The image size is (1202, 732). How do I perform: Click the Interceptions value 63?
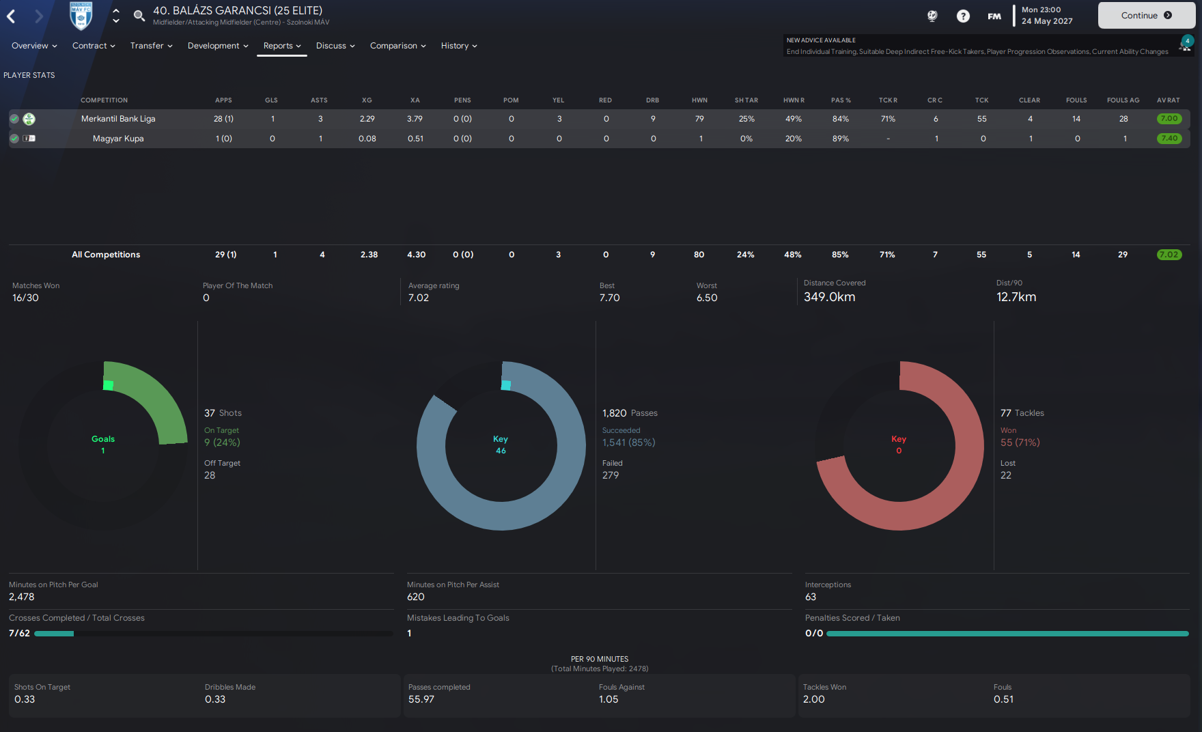click(811, 597)
